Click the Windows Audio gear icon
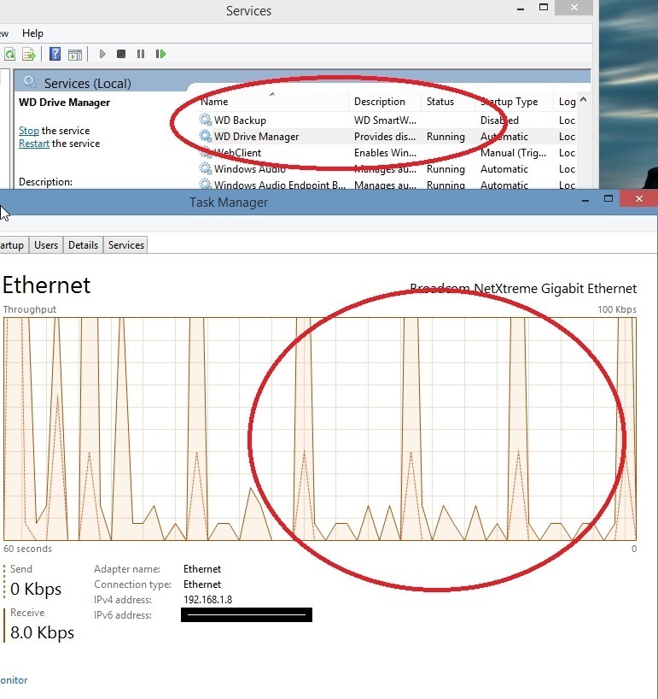658x699 pixels. coord(205,168)
